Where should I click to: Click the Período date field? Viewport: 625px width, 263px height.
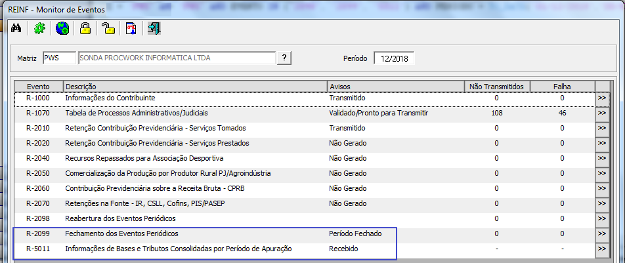pyautogui.click(x=394, y=58)
